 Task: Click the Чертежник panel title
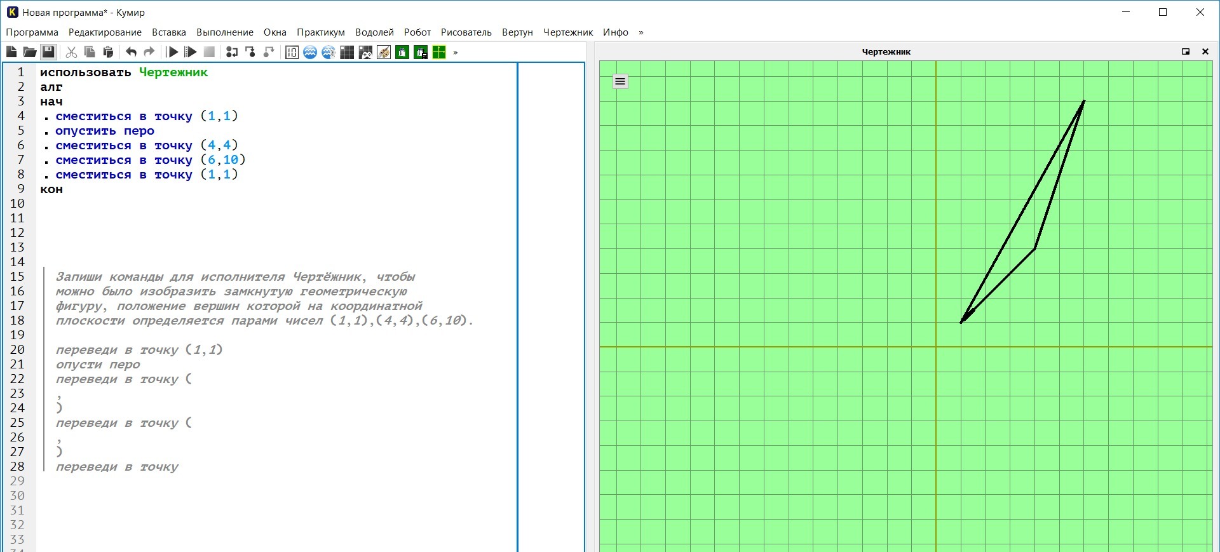click(886, 51)
